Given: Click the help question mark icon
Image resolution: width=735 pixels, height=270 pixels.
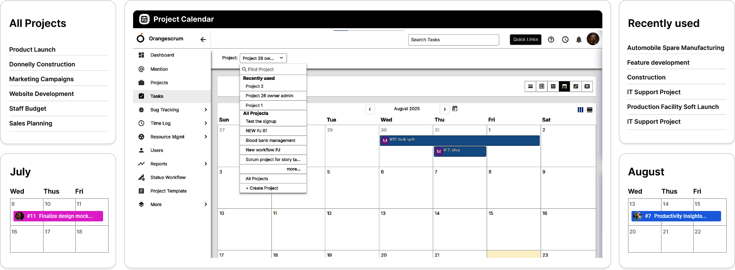Looking at the screenshot, I should [551, 40].
